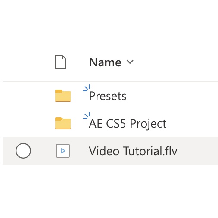Screen dimensions: 218x218
Task: Click blank space right of AE CS5 Project
Action: tap(192, 123)
